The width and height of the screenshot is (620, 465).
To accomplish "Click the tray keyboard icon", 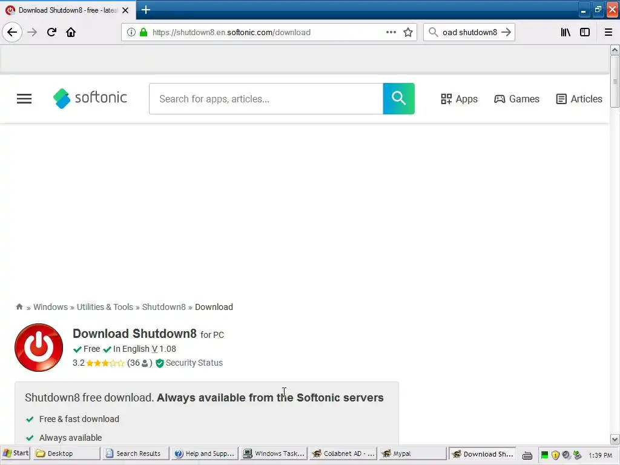I will tap(527, 455).
